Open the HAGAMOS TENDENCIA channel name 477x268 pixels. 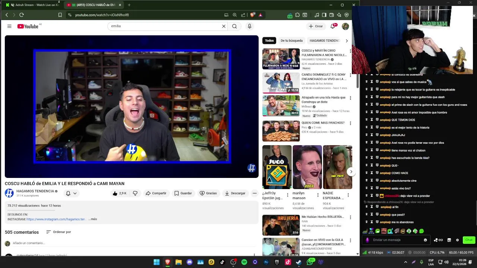[x=35, y=191]
